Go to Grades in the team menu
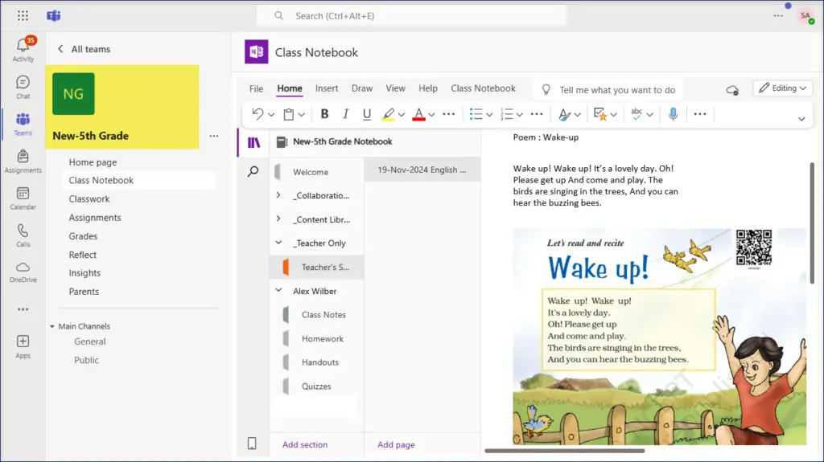The height and width of the screenshot is (462, 824). [83, 236]
